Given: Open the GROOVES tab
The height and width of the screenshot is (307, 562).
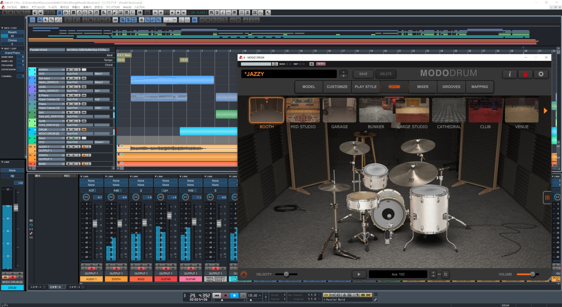Looking at the screenshot, I should 451,87.
